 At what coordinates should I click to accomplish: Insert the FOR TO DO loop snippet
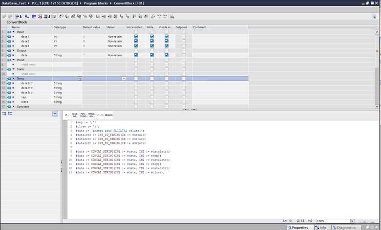coord(83,115)
